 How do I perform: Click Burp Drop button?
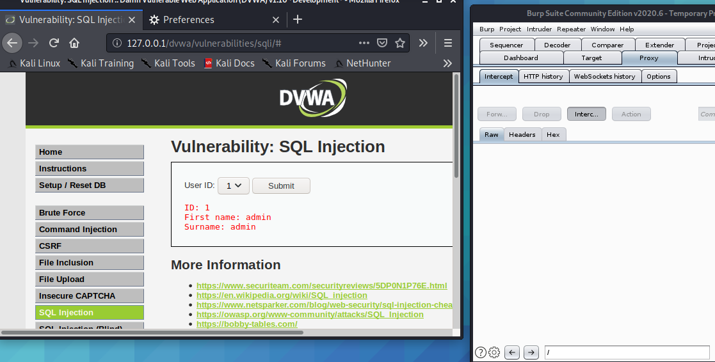click(542, 114)
